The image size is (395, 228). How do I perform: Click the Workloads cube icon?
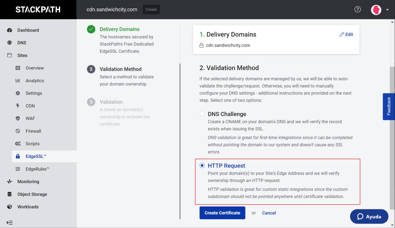pyautogui.click(x=9, y=207)
